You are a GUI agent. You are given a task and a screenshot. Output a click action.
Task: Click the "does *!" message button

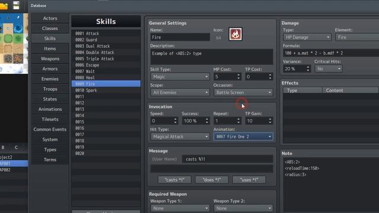click(x=212, y=180)
